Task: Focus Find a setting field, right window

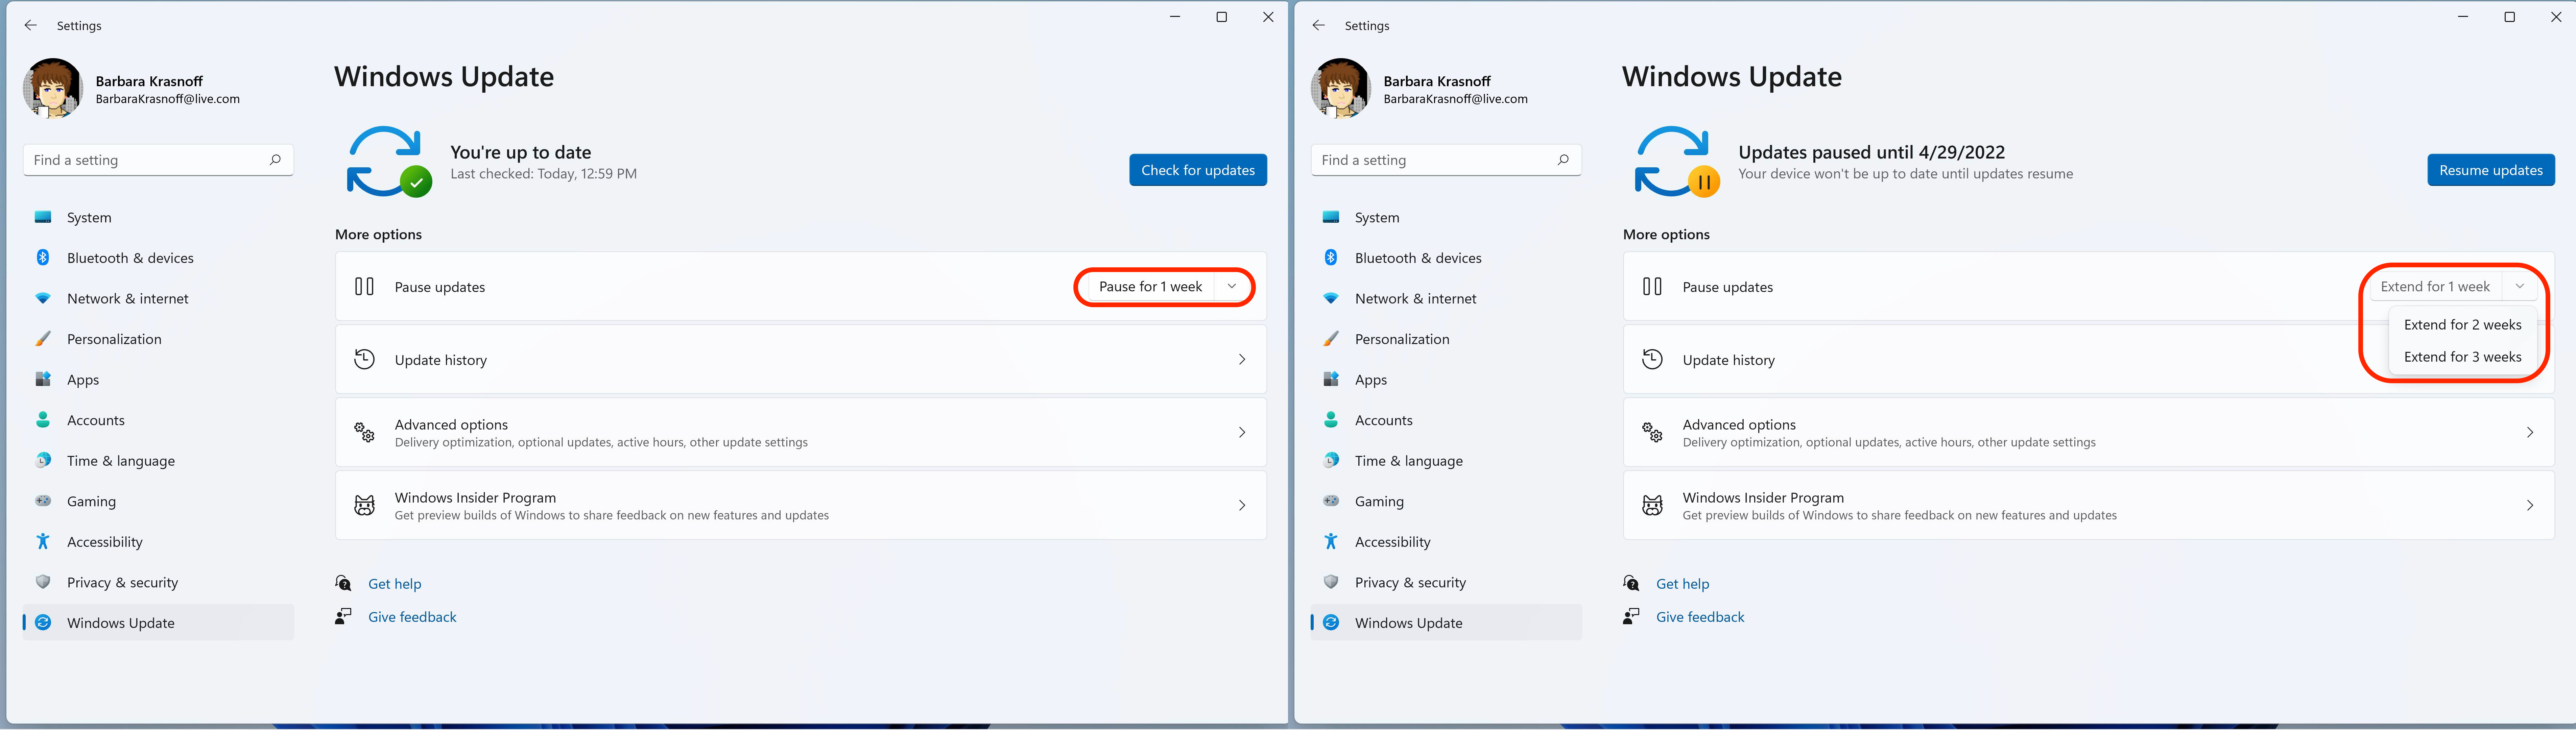Action: coord(1446,160)
